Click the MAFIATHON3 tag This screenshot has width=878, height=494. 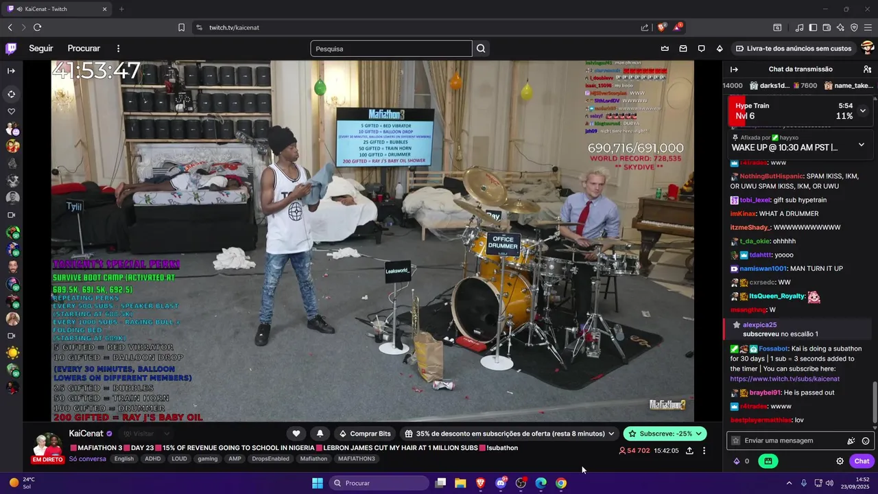(356, 459)
